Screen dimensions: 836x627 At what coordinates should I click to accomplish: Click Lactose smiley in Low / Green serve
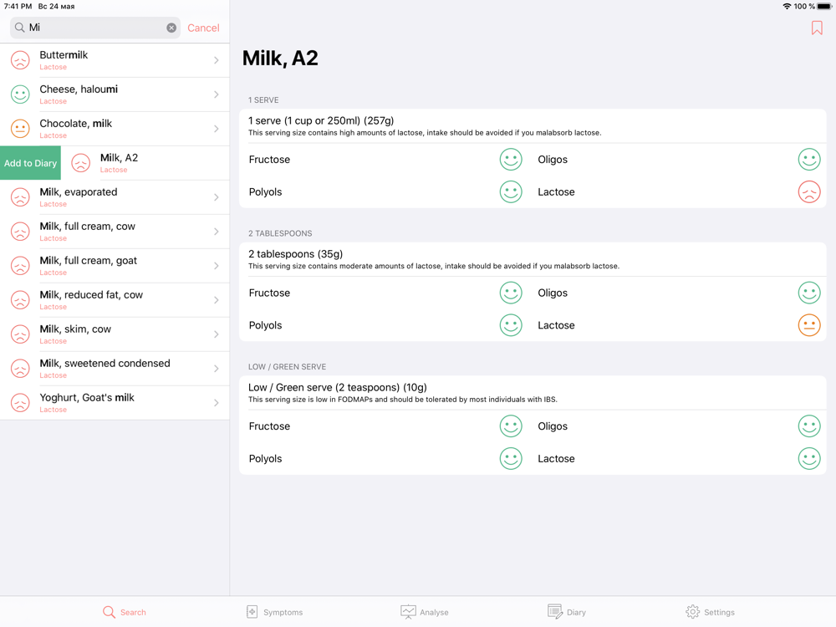(808, 458)
